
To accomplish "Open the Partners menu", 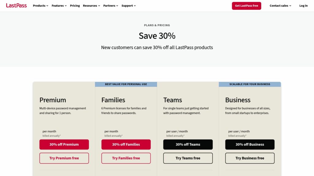I will pos(110,5).
